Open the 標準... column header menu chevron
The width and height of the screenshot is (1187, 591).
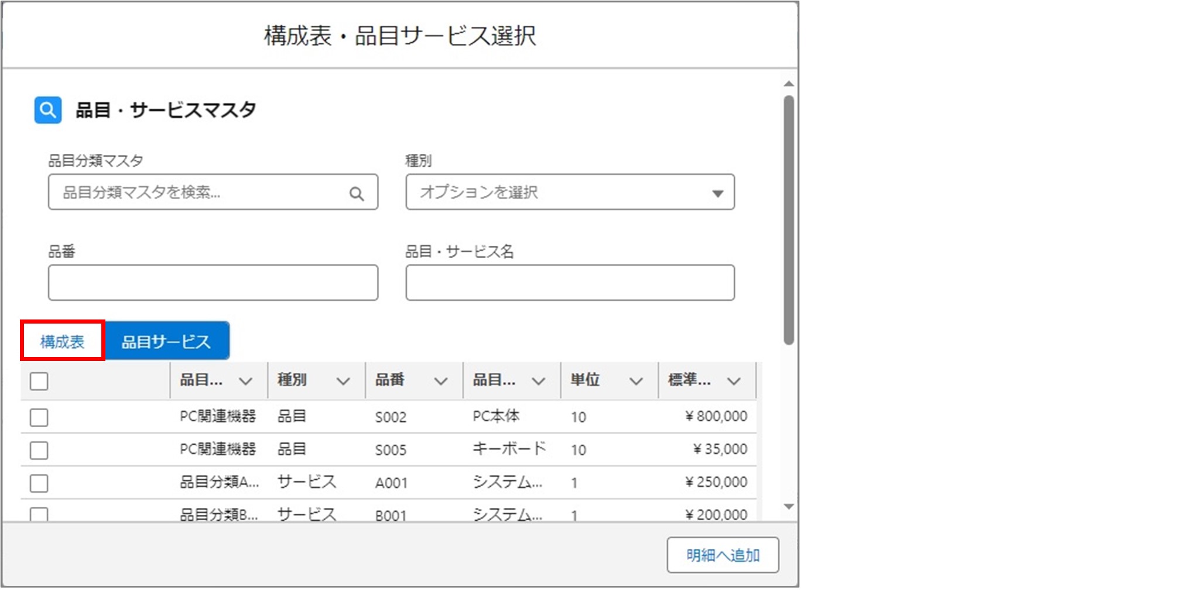point(734,382)
